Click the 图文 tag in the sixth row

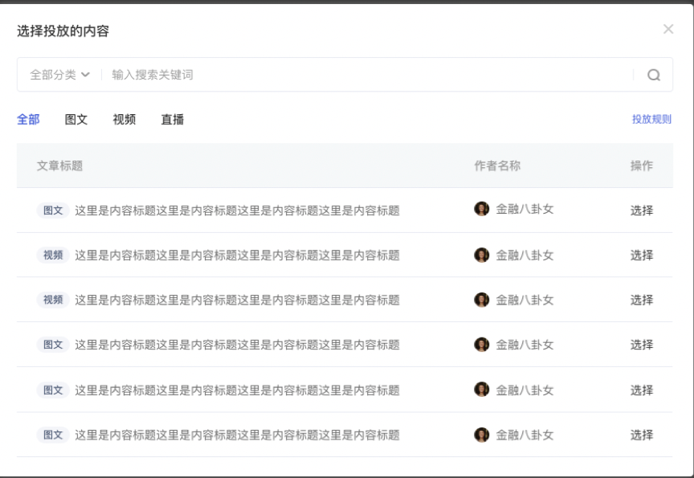click(53, 435)
